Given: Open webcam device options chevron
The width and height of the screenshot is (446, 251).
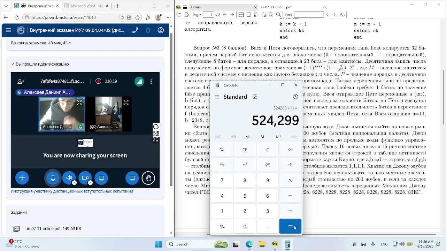Looking at the screenshot, I should 90,183.
